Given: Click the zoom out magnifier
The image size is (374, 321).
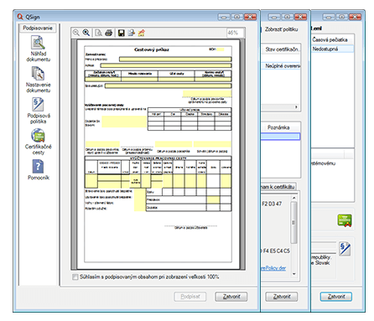Looking at the screenshot, I should tap(76, 33).
